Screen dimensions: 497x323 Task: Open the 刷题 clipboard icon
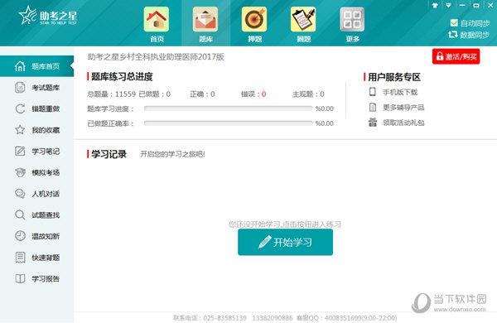[x=303, y=20]
